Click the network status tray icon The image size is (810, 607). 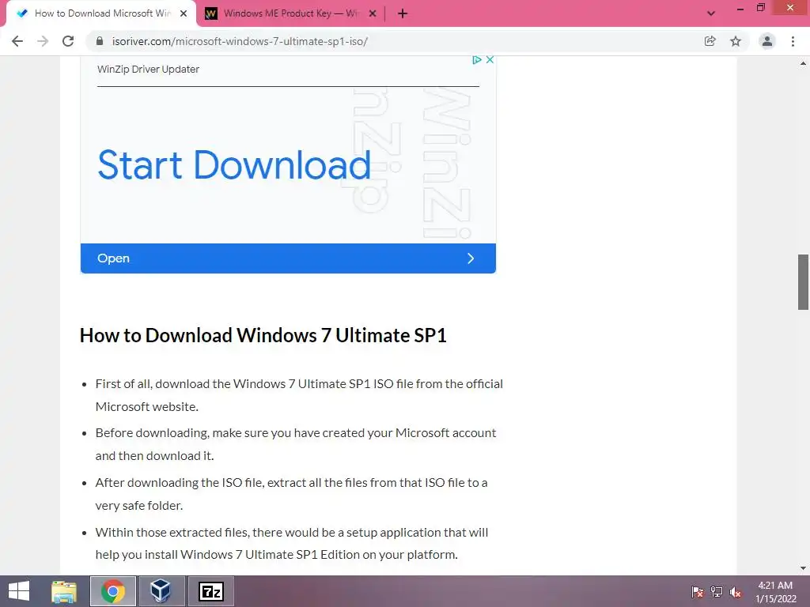pos(717,591)
